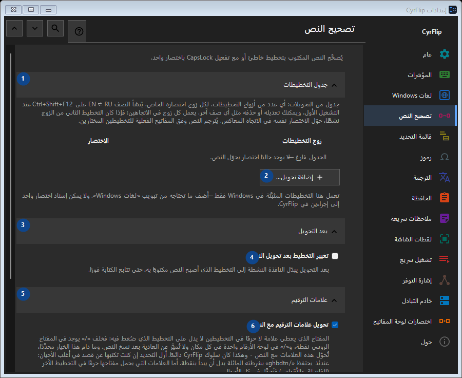Click the About info icon

(x=445, y=342)
